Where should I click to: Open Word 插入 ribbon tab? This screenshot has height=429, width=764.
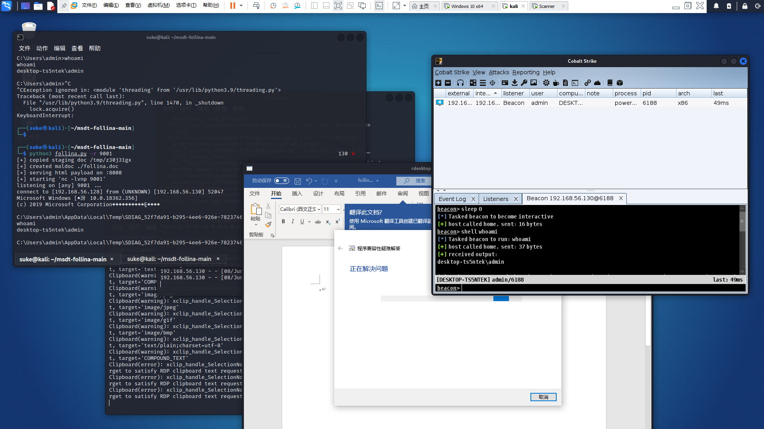pos(297,193)
